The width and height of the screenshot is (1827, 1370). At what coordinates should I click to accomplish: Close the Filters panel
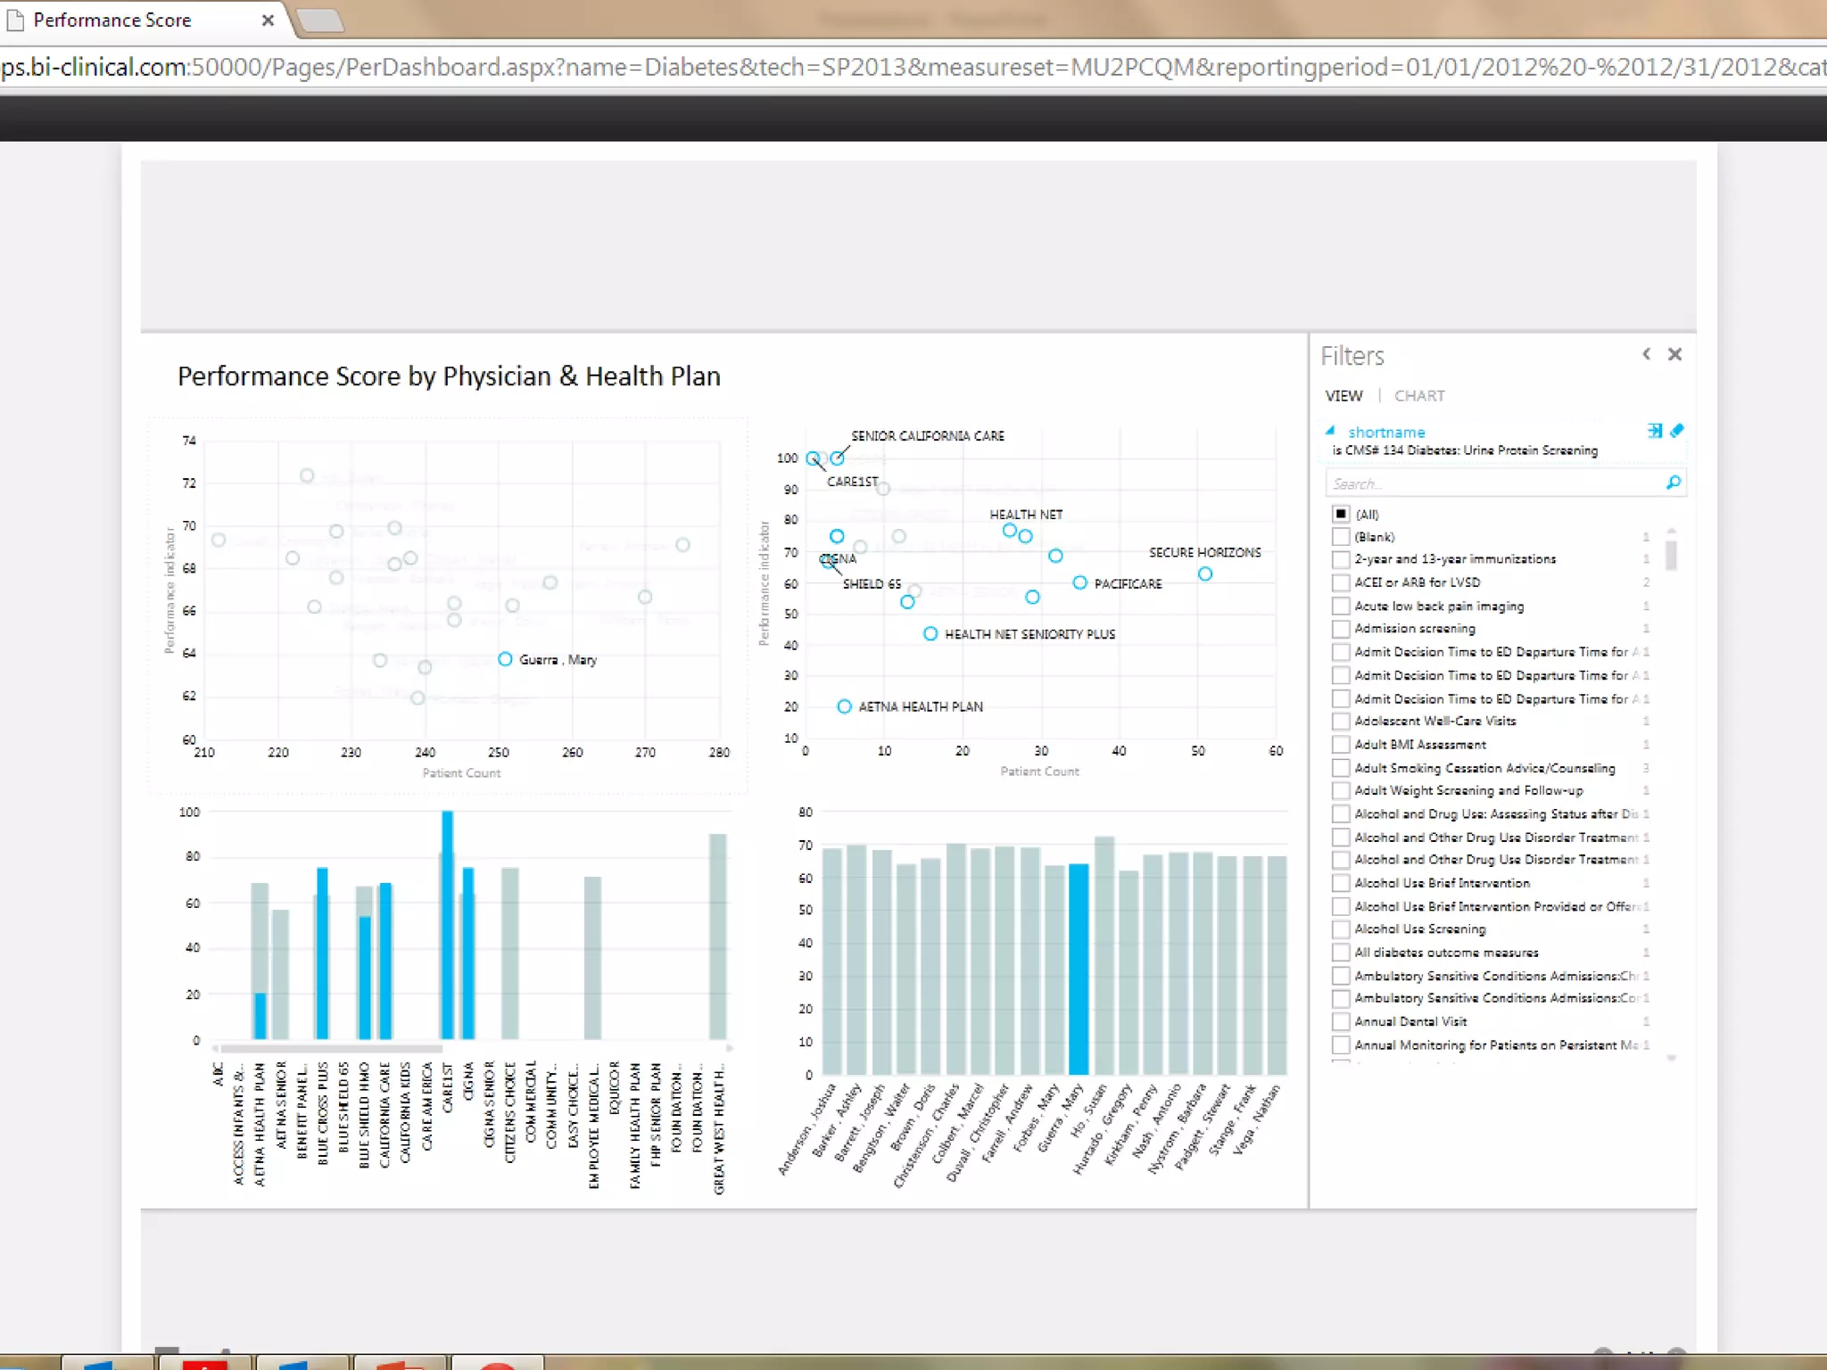[1674, 354]
